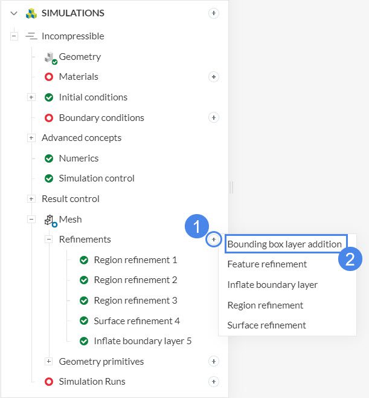The height and width of the screenshot is (398, 369).
Task: Choose Bounding box layer addition from menu
Action: tap(284, 244)
